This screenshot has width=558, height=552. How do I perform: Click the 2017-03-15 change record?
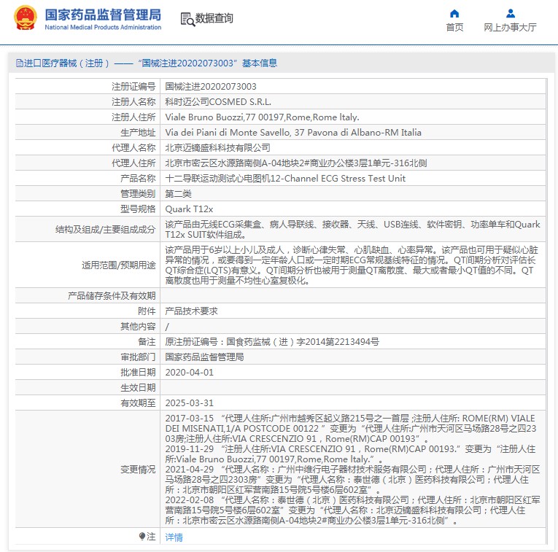(351, 429)
